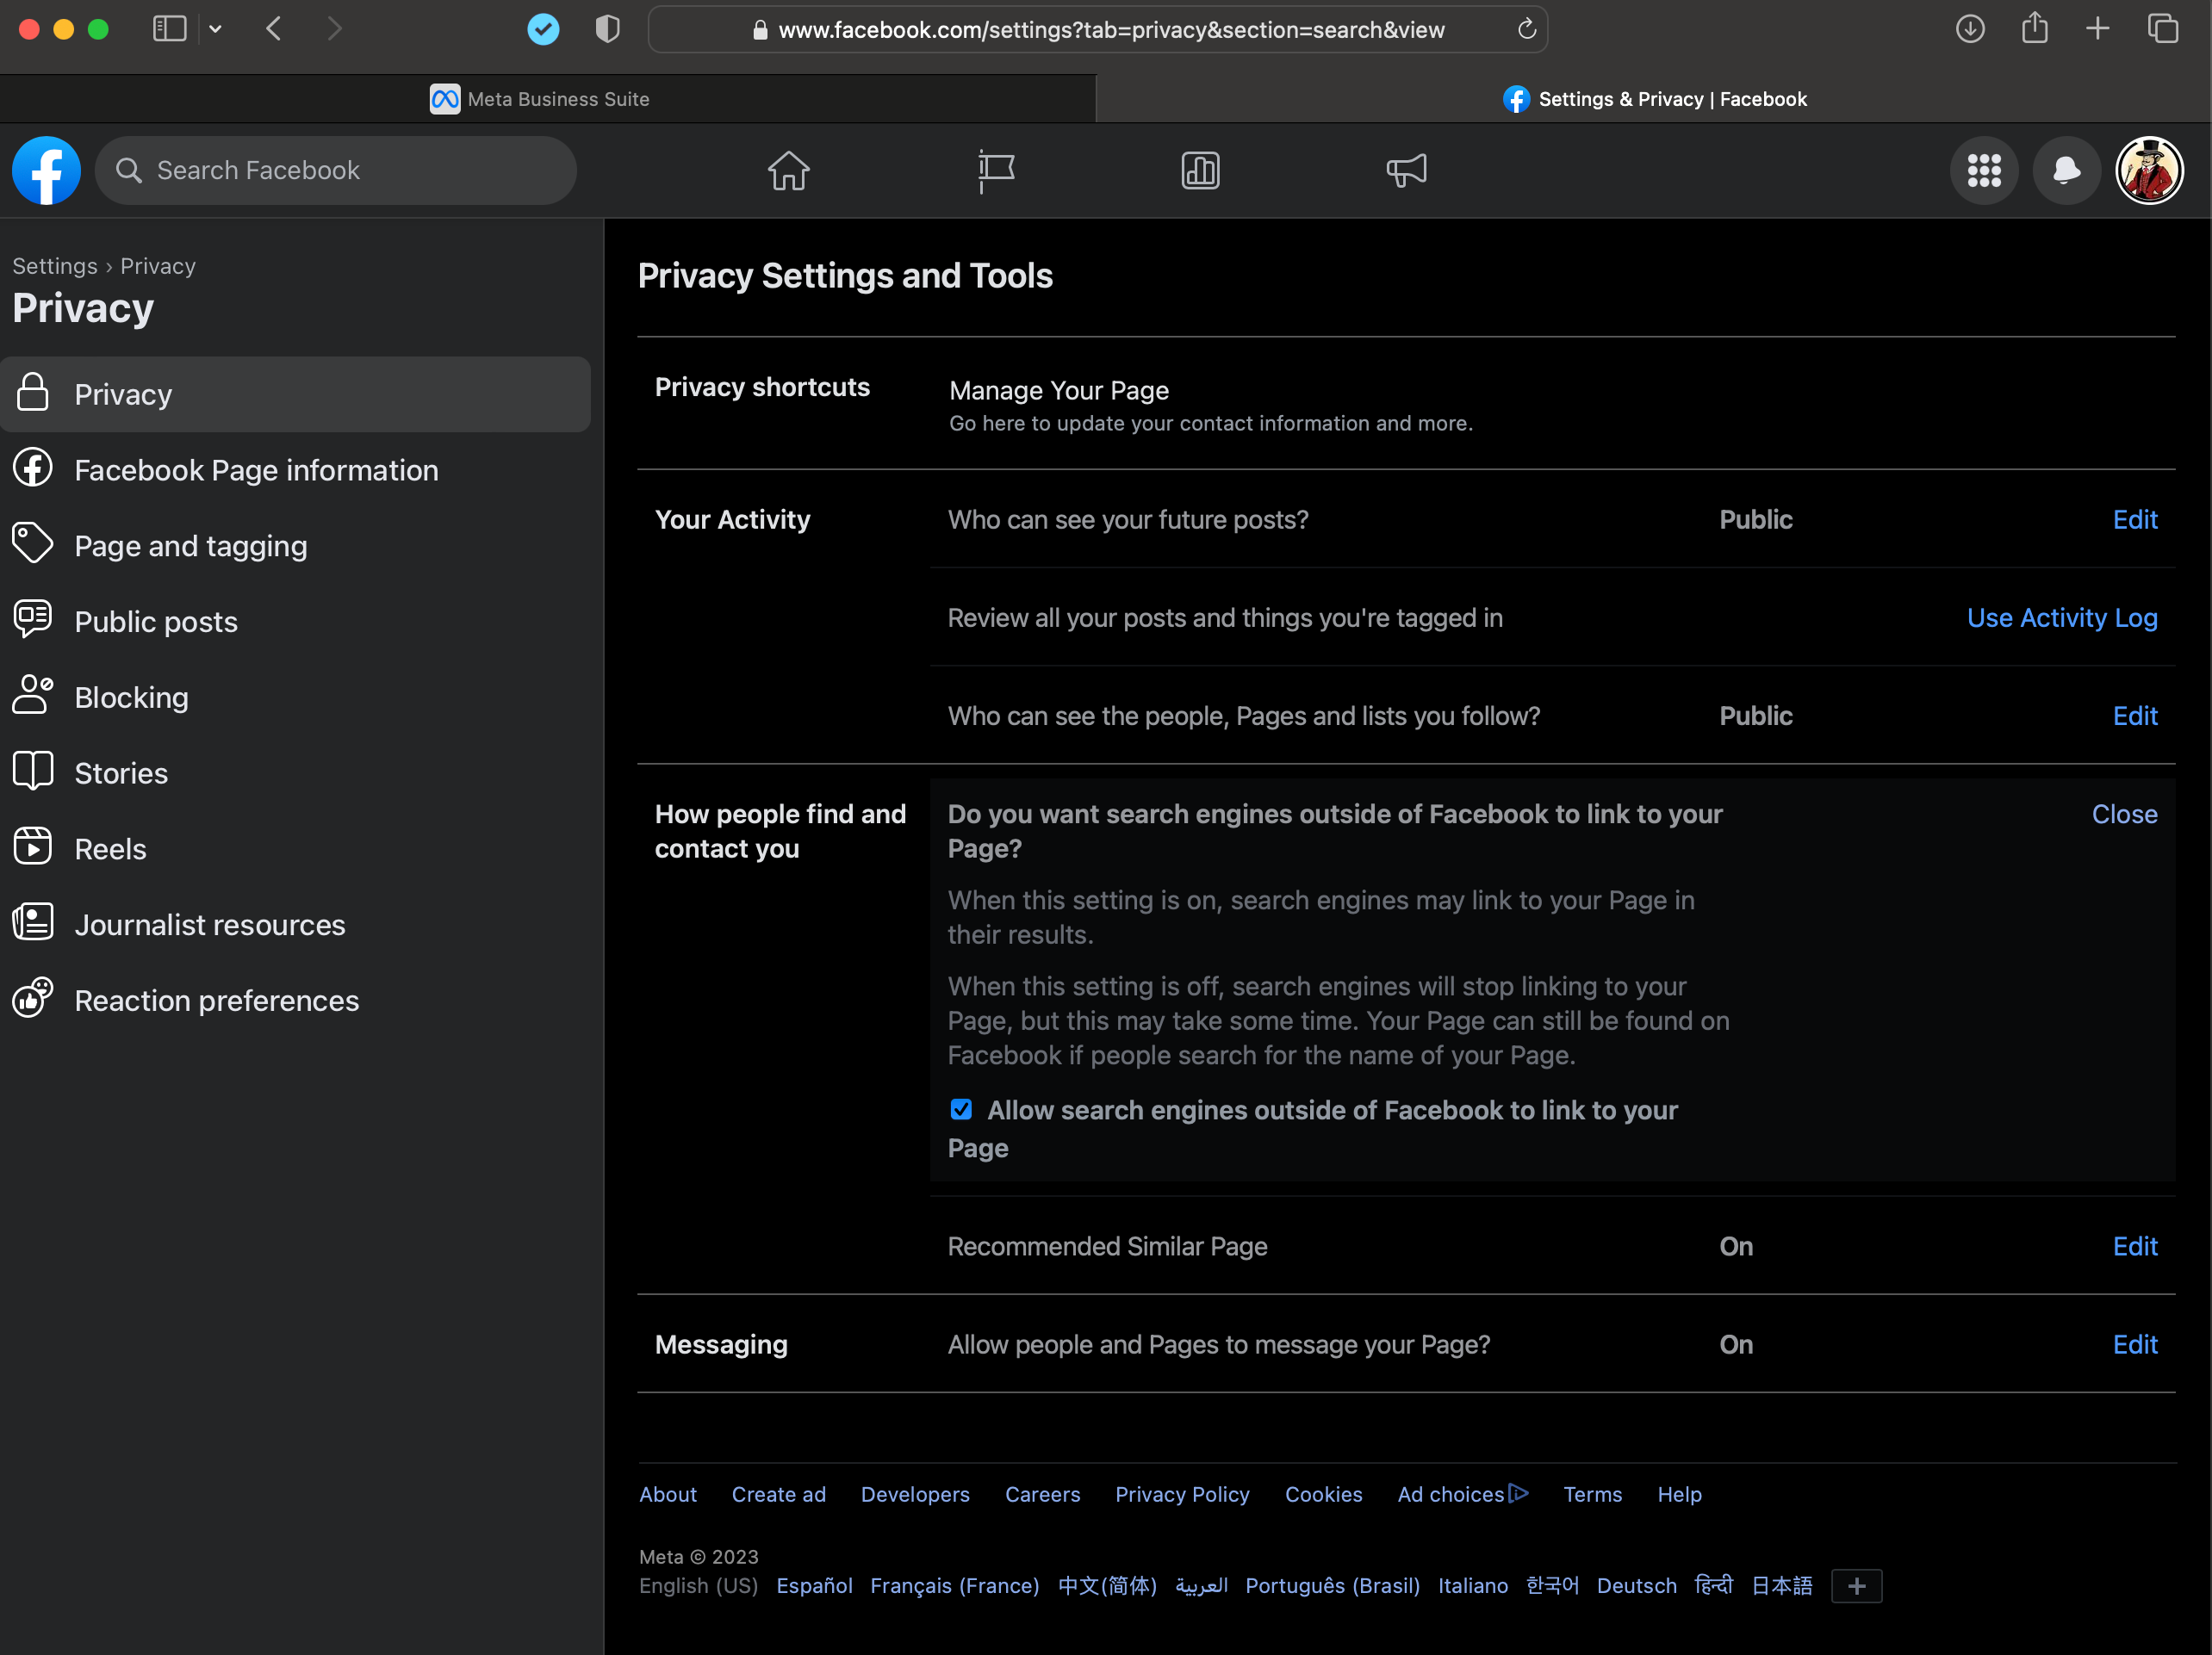Click the blue checkmark extension icon
2212x1655 pixels.
543,29
